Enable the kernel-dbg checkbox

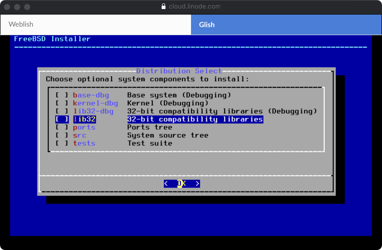[62, 103]
